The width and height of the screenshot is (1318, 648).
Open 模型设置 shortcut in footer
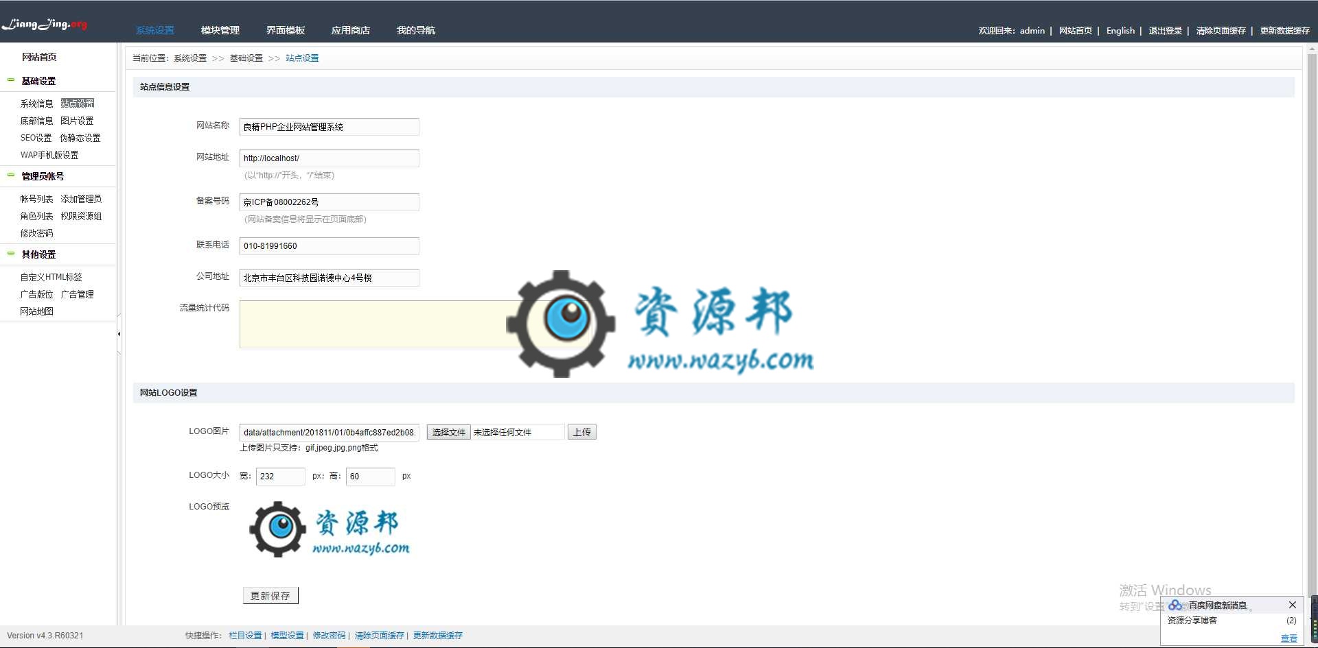(287, 636)
